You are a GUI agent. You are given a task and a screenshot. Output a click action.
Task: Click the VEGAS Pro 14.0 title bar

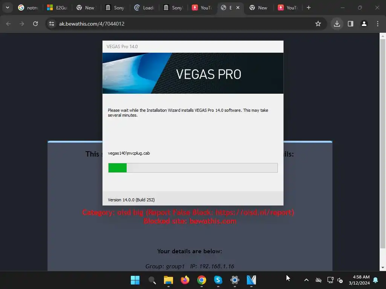[x=193, y=47]
